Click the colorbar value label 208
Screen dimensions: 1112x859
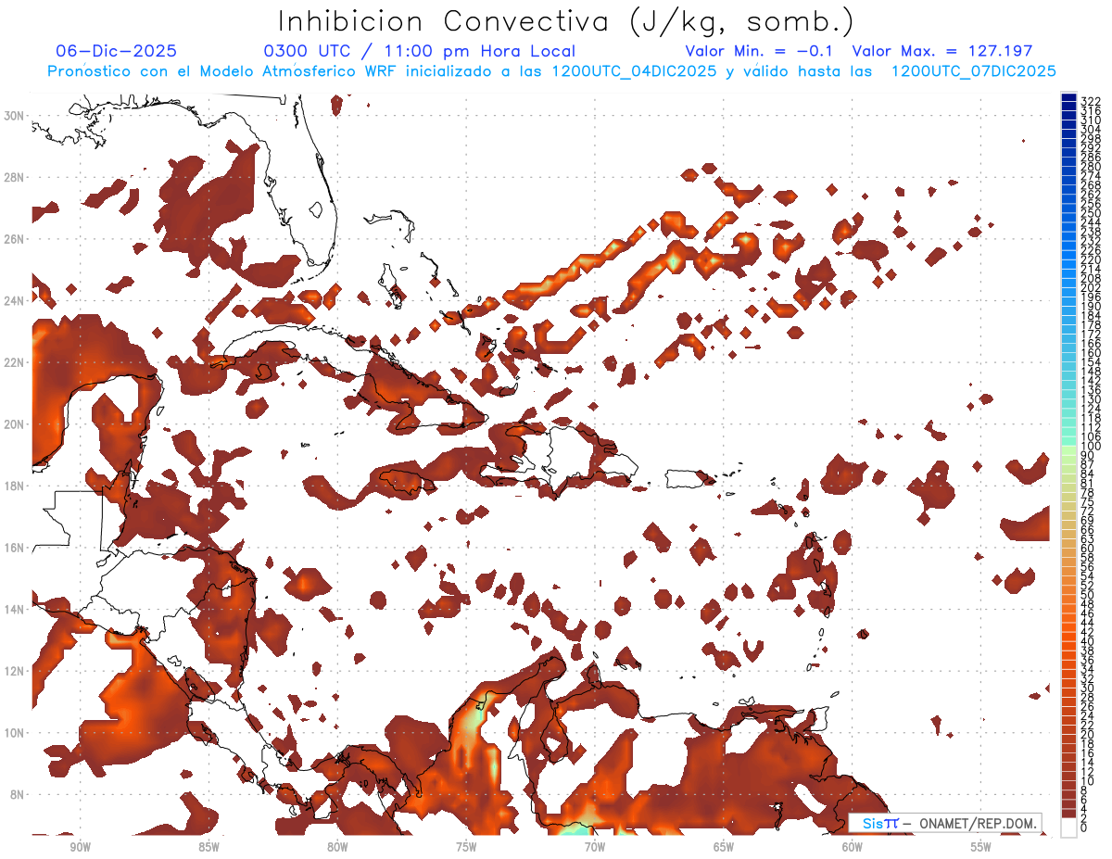[1091, 278]
